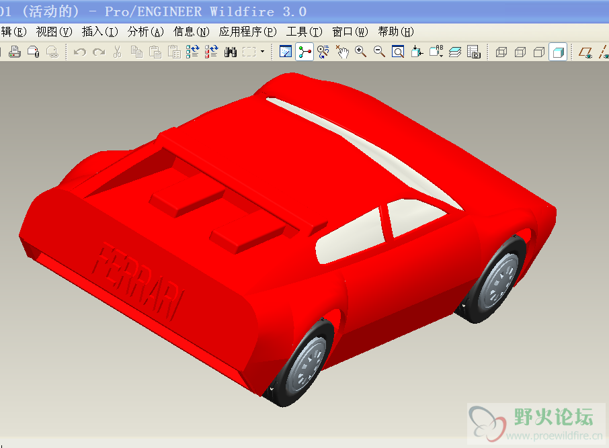Click the Zoom In magnifier
This screenshot has width=609, height=448.
tap(361, 52)
